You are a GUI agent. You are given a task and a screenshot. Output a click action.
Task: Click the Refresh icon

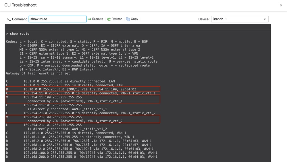pos(109,19)
